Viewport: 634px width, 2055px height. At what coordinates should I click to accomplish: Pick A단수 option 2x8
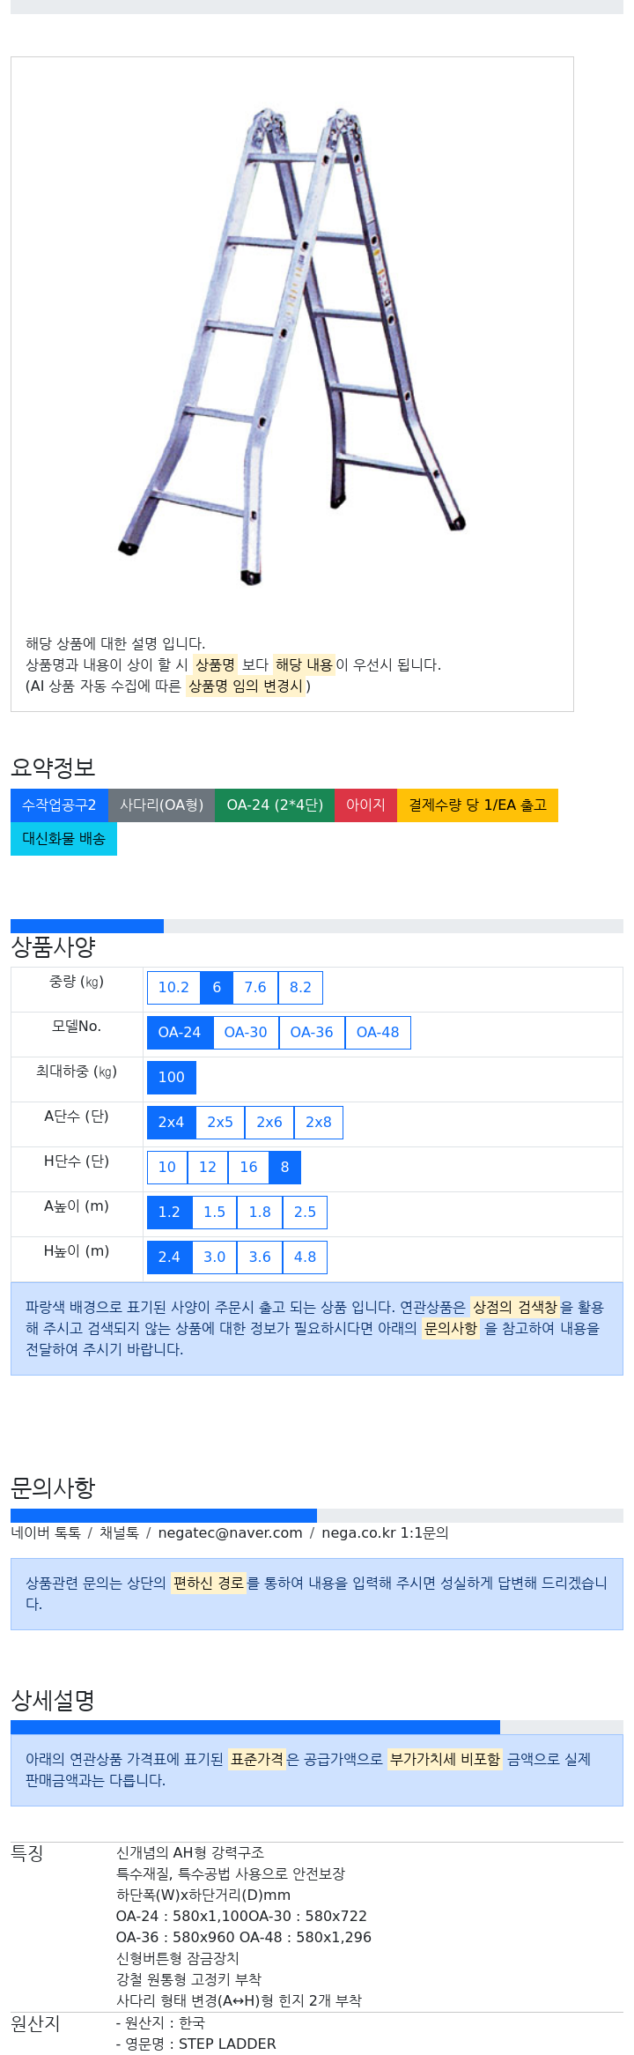pyautogui.click(x=319, y=1123)
